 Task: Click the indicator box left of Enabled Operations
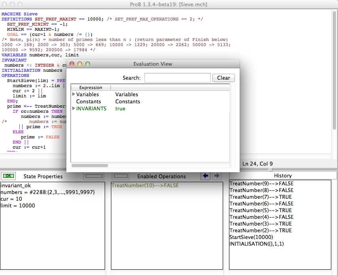[121, 176]
